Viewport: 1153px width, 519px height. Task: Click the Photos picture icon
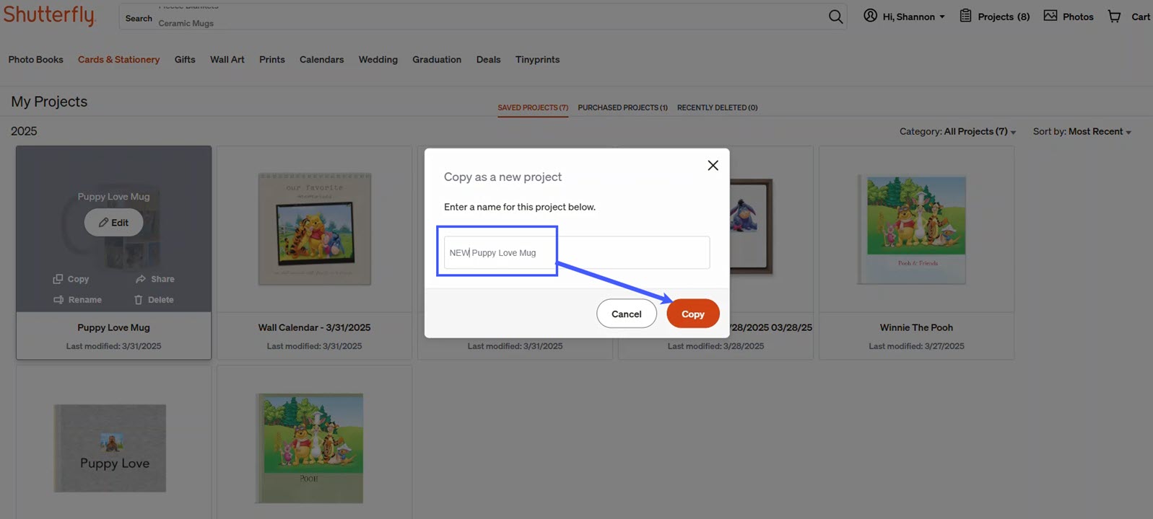pos(1050,16)
